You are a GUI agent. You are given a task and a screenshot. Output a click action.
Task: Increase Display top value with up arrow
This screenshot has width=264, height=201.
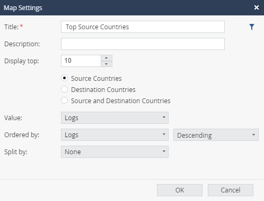pos(107,58)
